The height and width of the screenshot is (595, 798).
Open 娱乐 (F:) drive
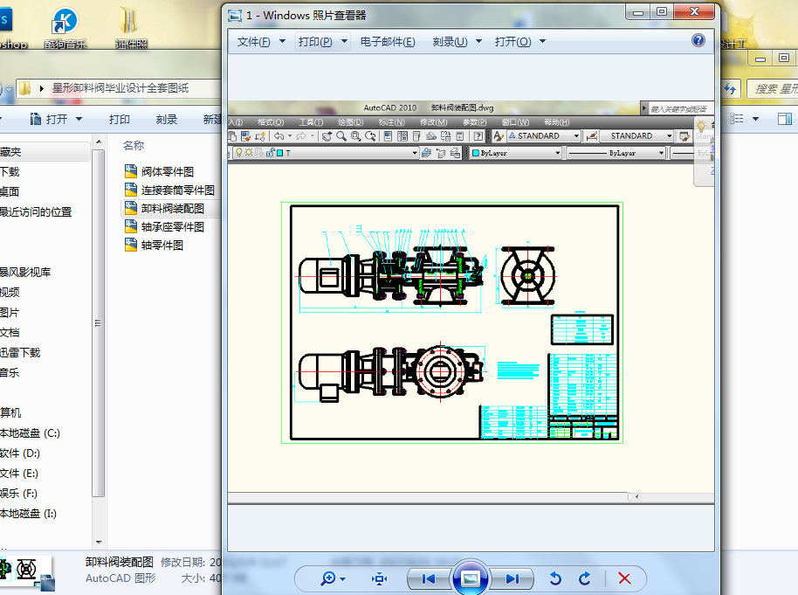pyautogui.click(x=18, y=493)
